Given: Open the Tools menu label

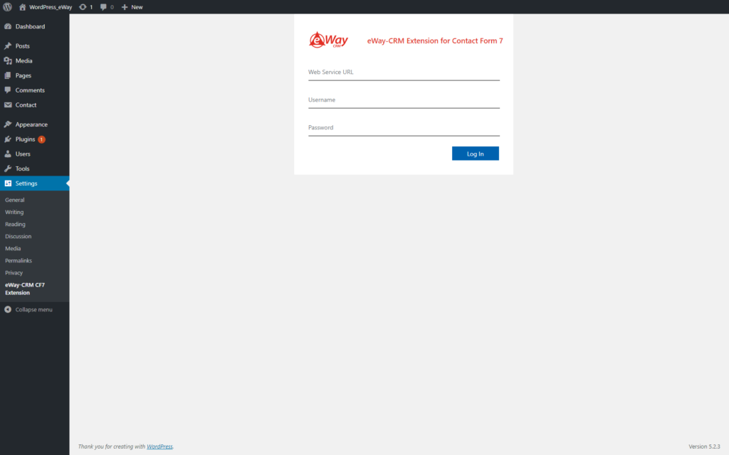Looking at the screenshot, I should (x=22, y=168).
